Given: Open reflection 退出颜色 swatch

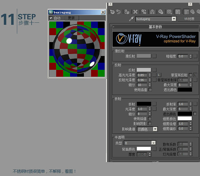Looking at the screenshot, I should (185, 90).
